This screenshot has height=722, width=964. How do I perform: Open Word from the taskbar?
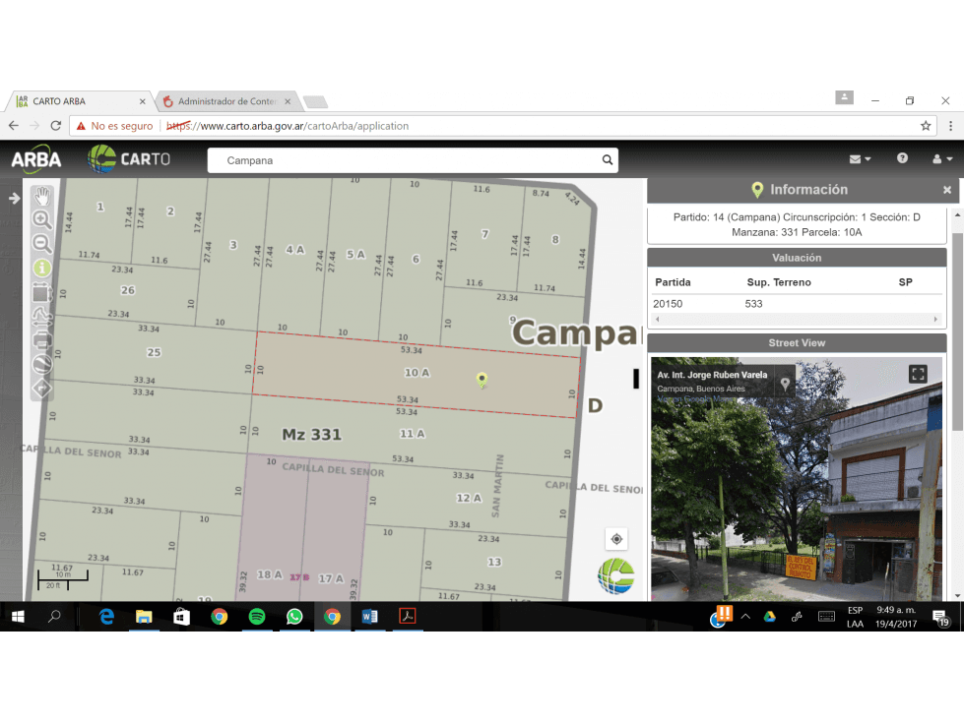point(369,617)
